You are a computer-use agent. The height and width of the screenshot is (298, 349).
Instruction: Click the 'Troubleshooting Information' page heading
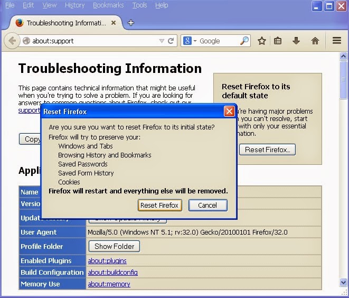pos(110,68)
